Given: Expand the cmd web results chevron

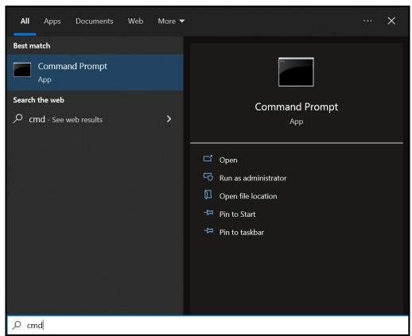Looking at the screenshot, I should (169, 119).
